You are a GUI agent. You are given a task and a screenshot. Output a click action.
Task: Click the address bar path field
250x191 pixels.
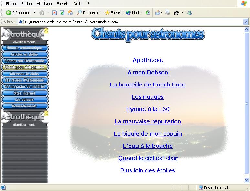[133, 22]
